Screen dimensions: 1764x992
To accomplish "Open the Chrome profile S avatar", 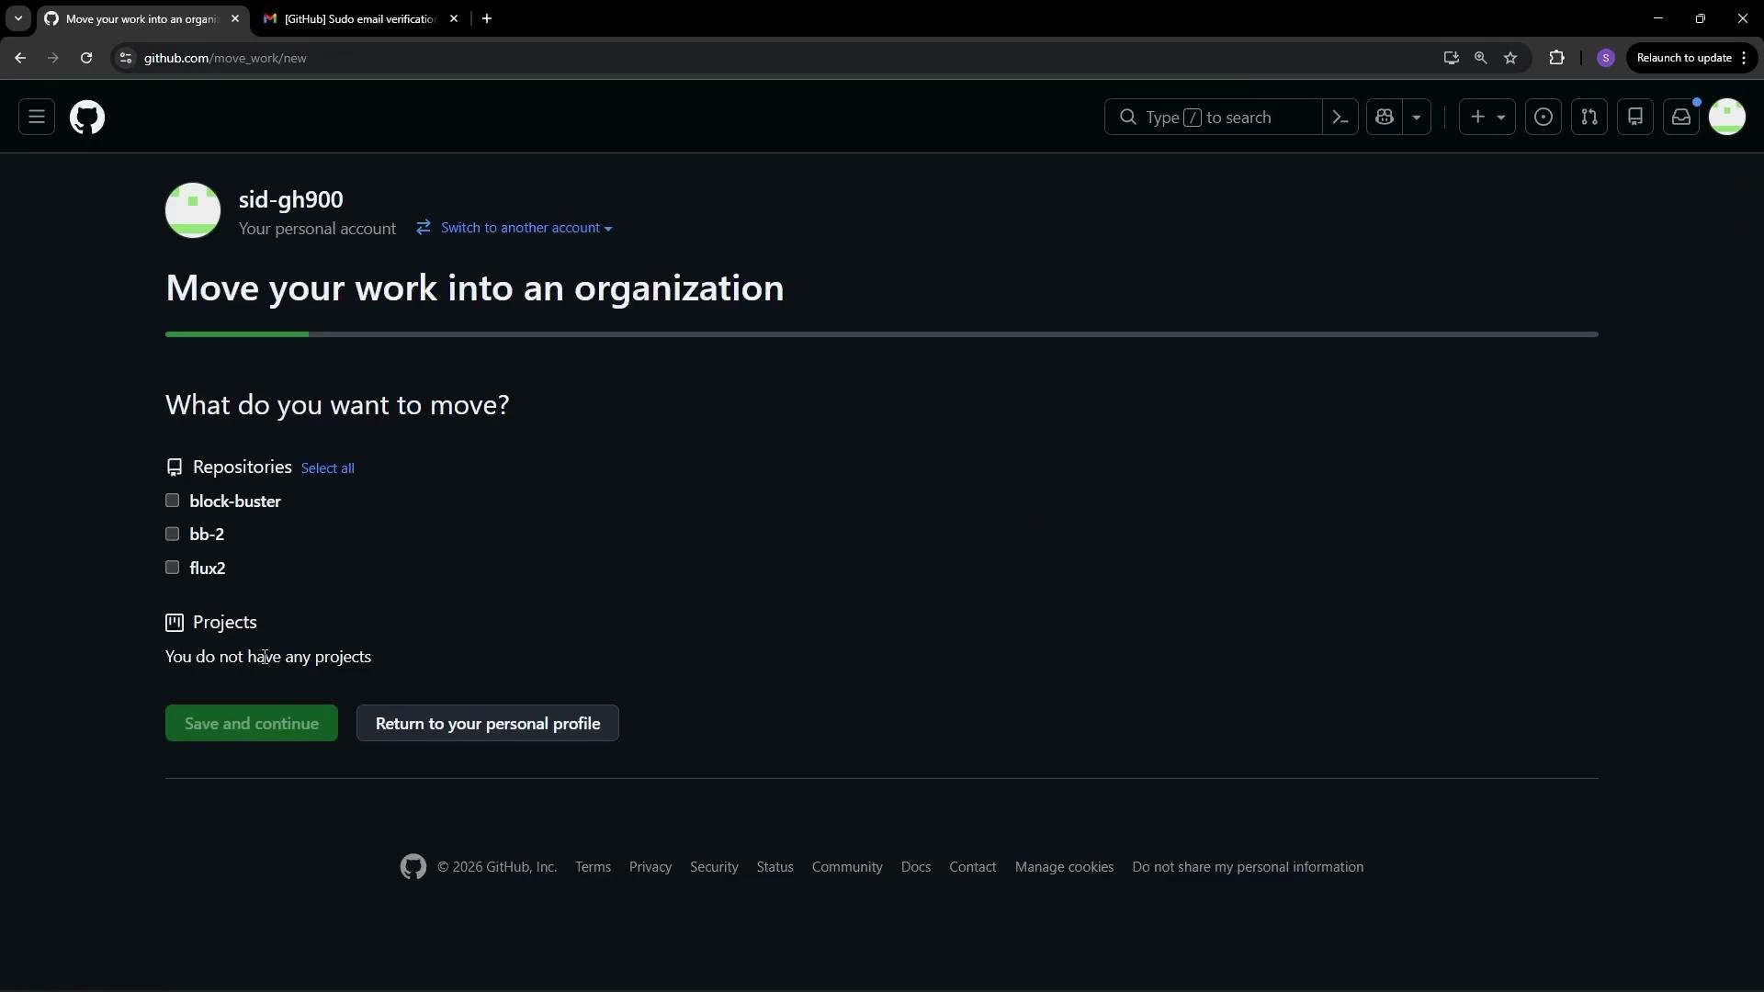I will (1606, 58).
